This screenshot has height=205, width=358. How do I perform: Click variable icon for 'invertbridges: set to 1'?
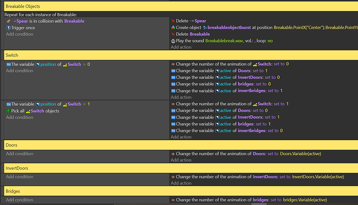173,91
